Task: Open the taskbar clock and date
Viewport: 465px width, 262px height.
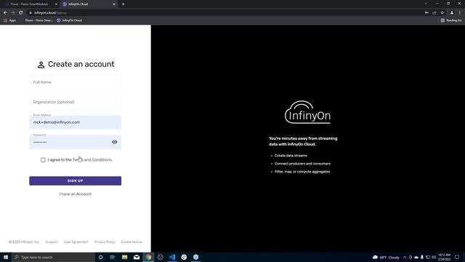Action: pyautogui.click(x=444, y=257)
